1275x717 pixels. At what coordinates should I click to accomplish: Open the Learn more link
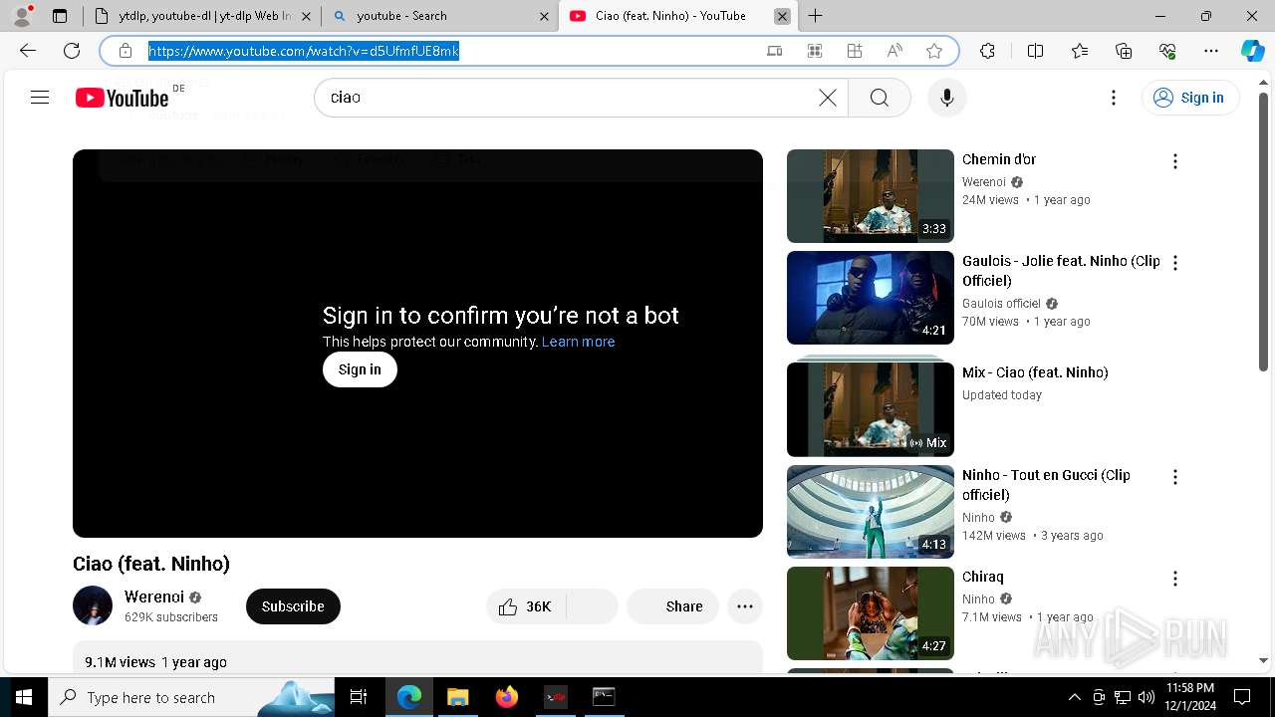point(579,342)
